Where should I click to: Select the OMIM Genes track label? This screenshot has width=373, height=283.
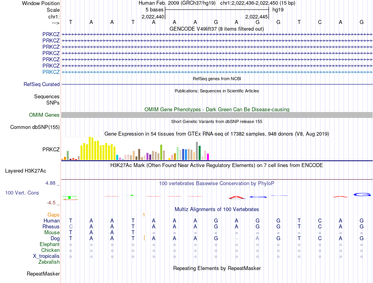(44, 115)
